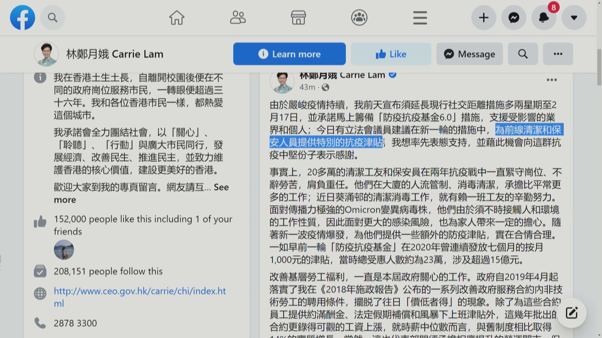This screenshot has width=602, height=338.
Task: Click the friend's profile thumbnail under likes
Action: 64,250
